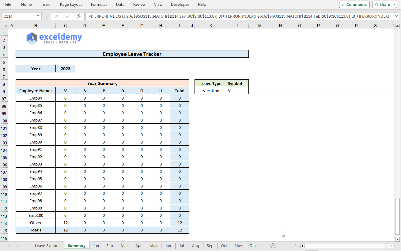Select the Oliver employee name cell

coord(36,223)
